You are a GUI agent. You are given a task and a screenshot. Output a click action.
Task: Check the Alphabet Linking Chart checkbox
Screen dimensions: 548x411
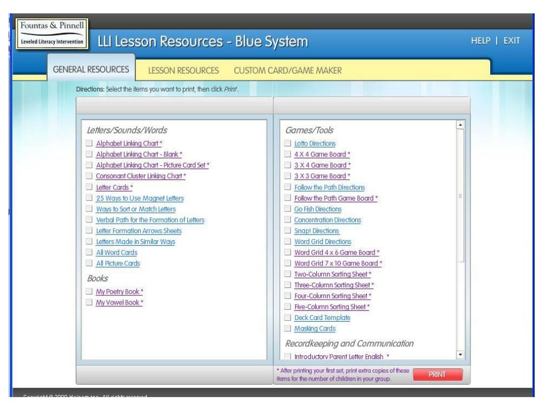(x=89, y=143)
